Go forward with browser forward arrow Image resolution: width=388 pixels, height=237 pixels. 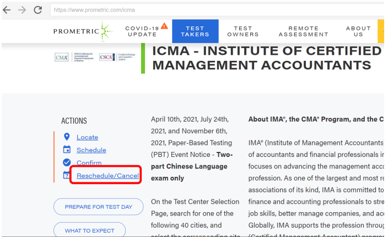tap(22, 10)
